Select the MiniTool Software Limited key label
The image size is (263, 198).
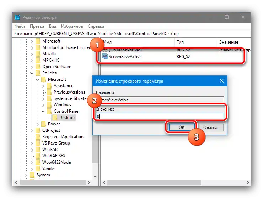[66, 47]
